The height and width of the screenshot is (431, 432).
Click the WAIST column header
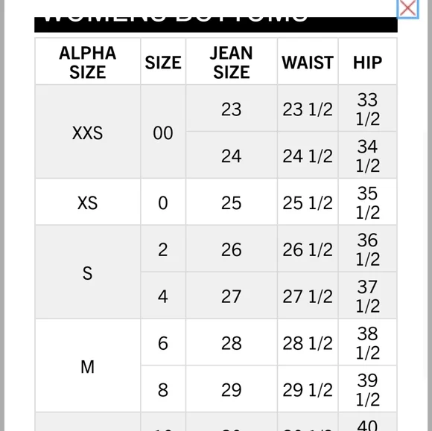pyautogui.click(x=308, y=62)
